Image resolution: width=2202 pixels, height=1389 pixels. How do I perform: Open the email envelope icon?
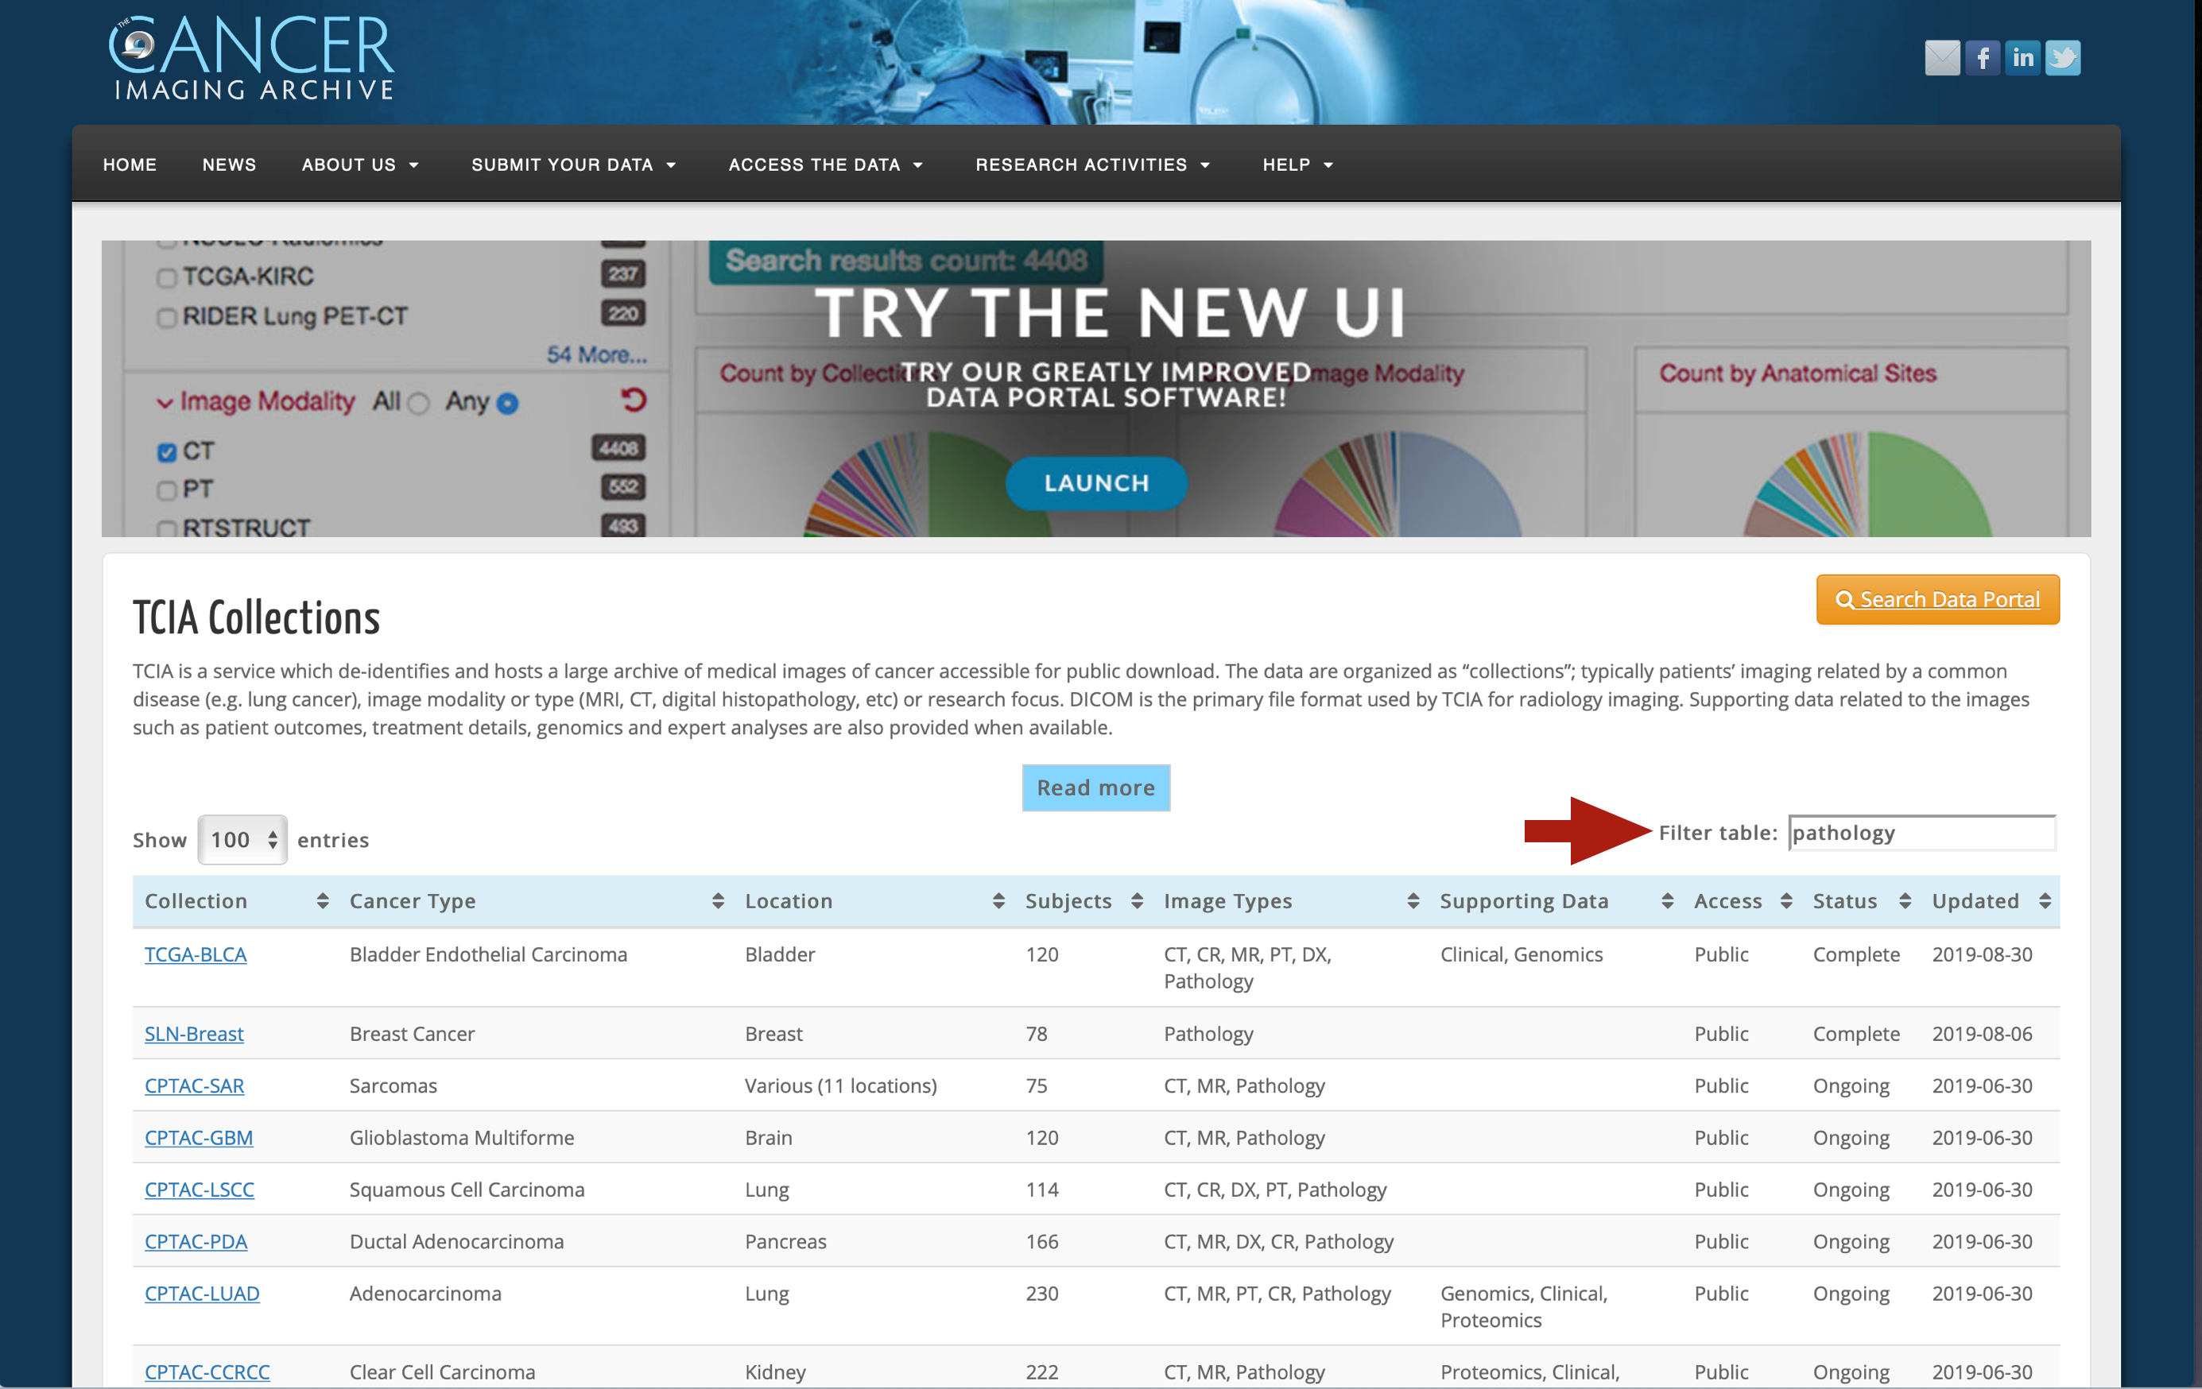click(1941, 57)
